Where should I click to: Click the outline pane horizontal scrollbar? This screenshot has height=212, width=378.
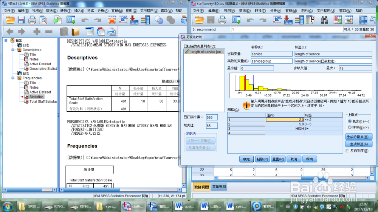tap(30, 190)
